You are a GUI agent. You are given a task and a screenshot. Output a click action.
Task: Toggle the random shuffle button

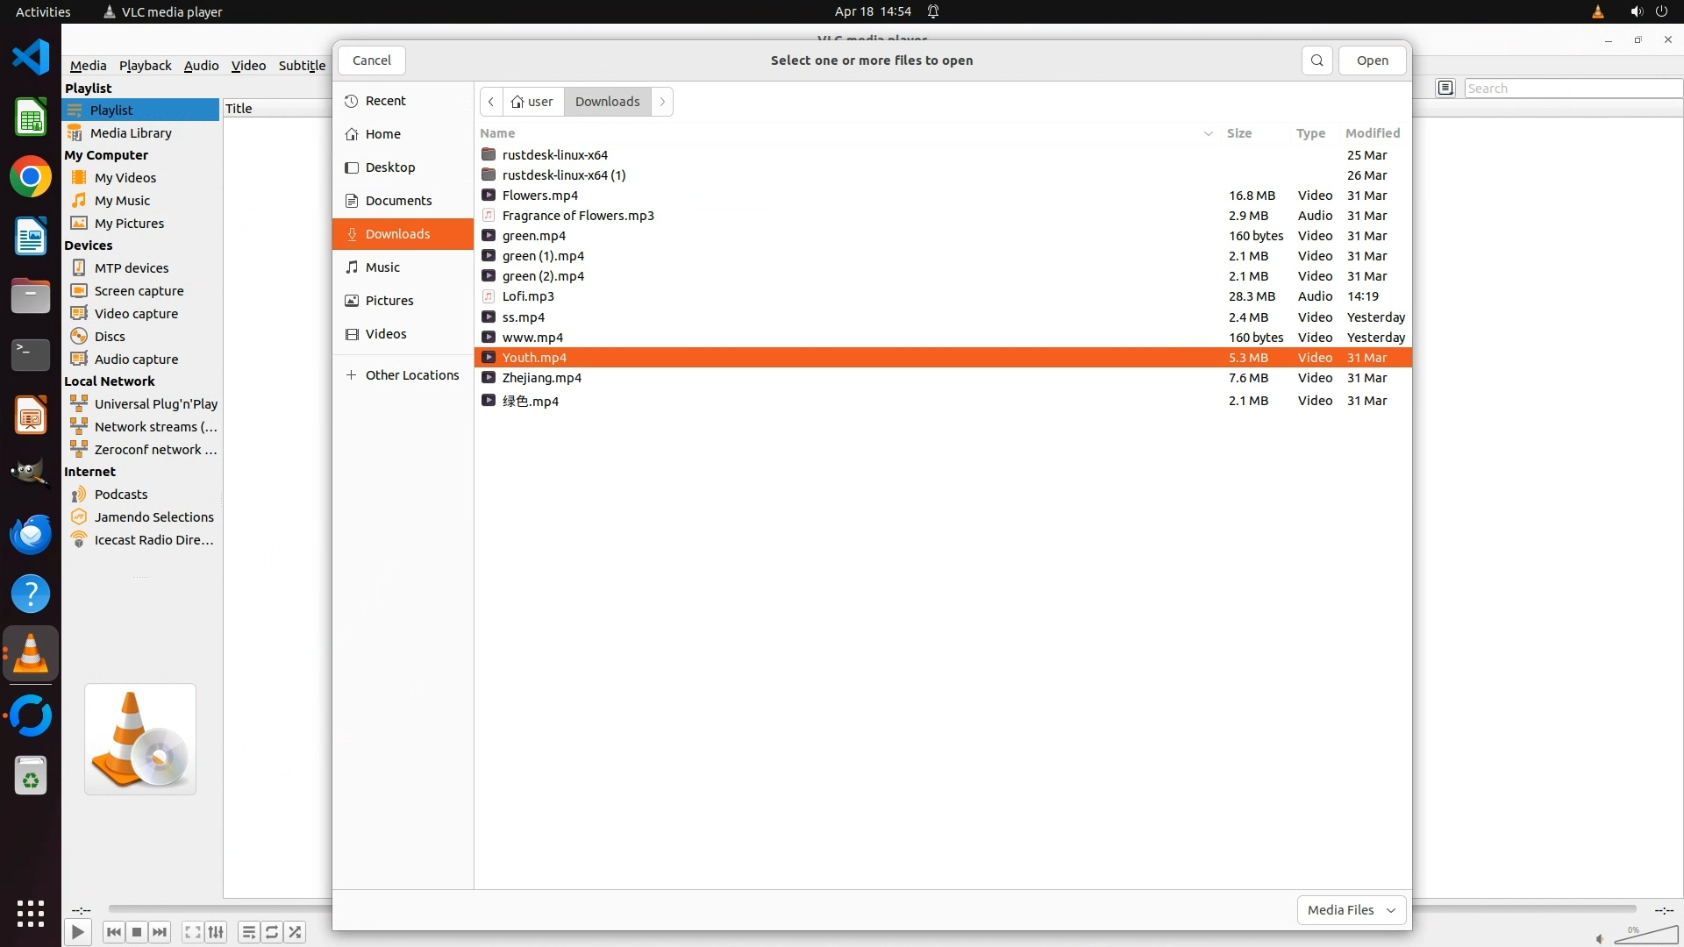click(296, 932)
